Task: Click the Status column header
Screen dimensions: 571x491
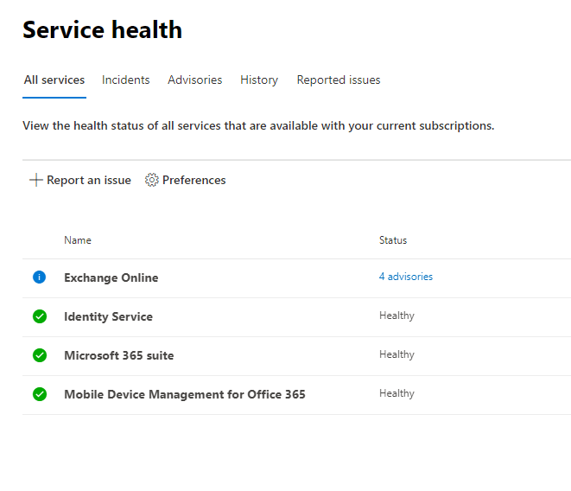Action: pos(393,240)
